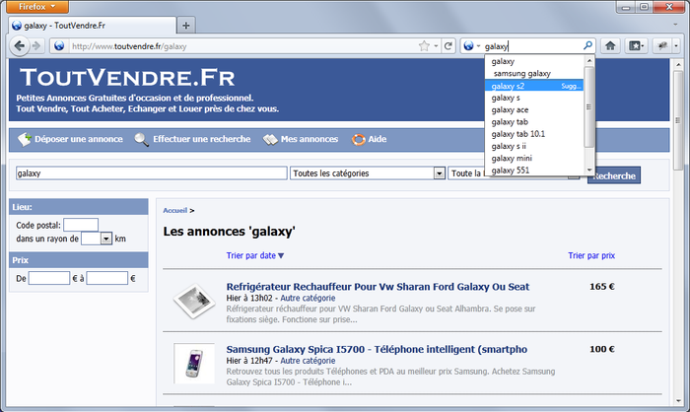The image size is (690, 412).
Task: Go back with the browser back arrow
Action: tap(20, 45)
